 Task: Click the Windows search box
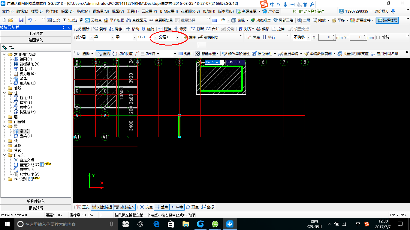click(x=66, y=224)
